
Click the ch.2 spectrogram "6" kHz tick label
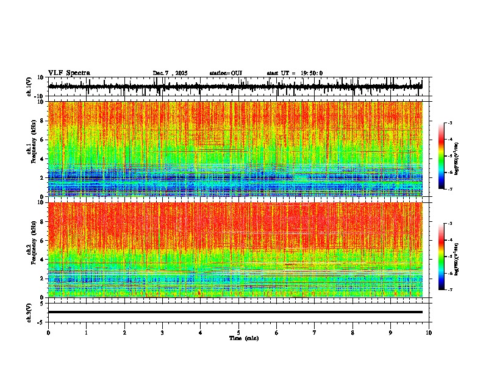click(42, 241)
